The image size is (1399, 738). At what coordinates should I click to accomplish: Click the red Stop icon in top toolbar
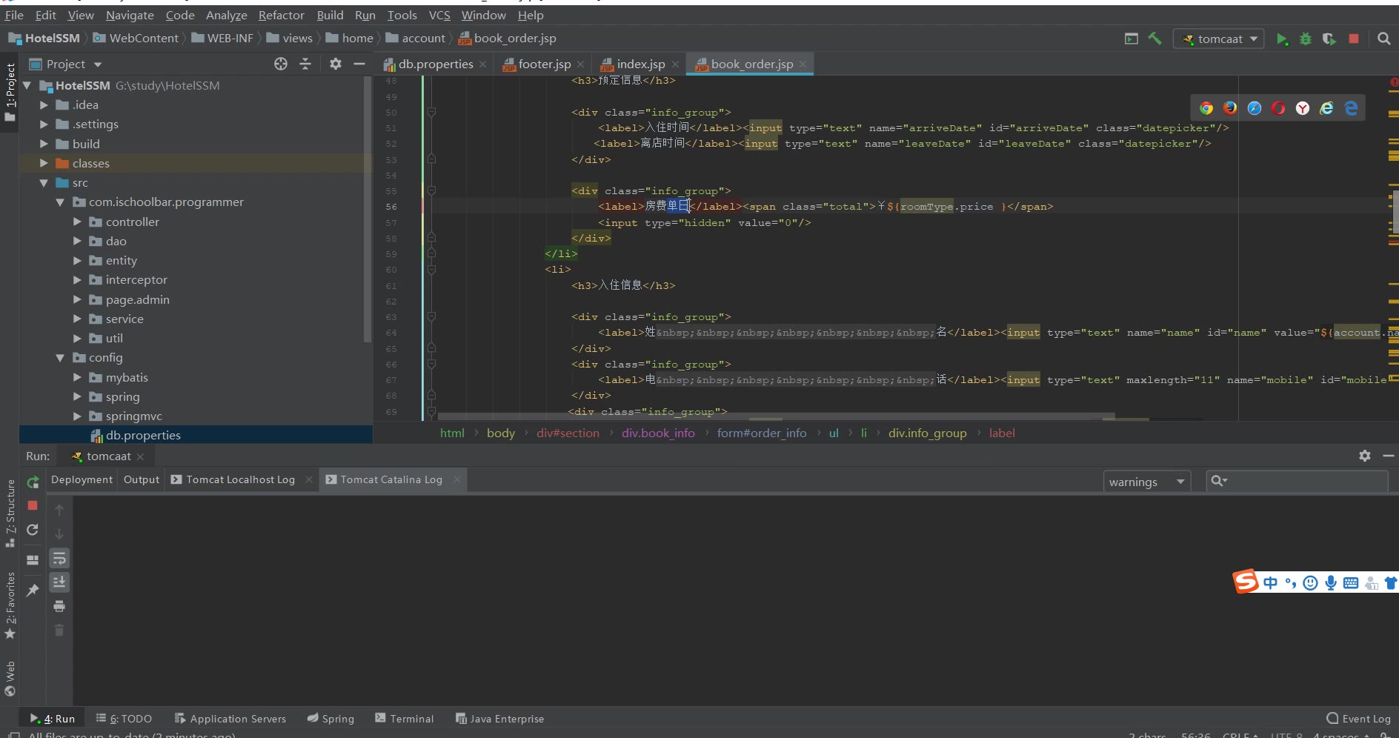pos(1354,39)
